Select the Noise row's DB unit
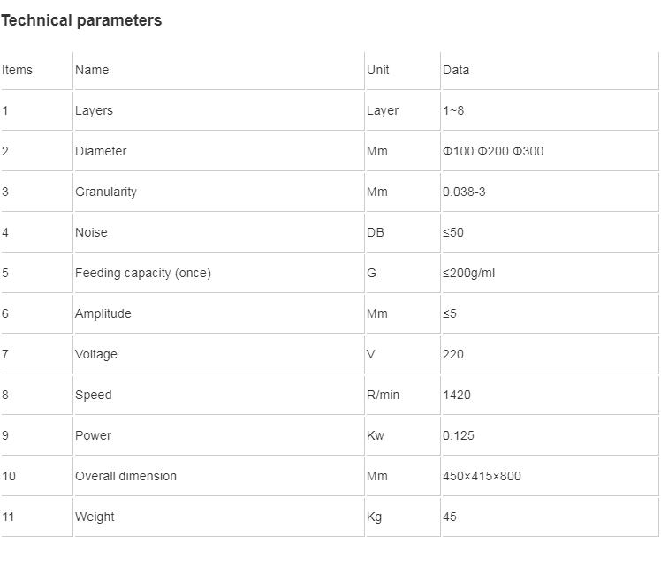661x566 pixels. [x=376, y=232]
